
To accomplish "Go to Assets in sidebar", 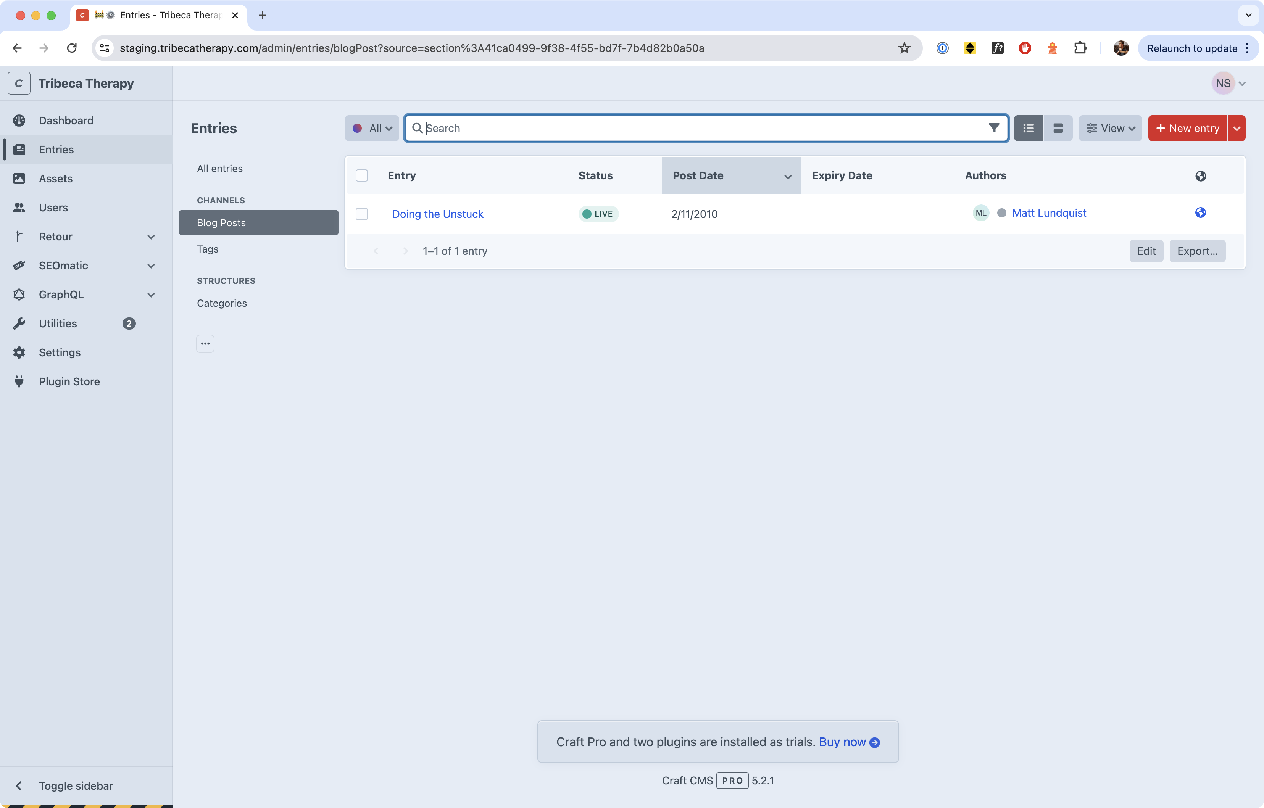I will click(86, 179).
